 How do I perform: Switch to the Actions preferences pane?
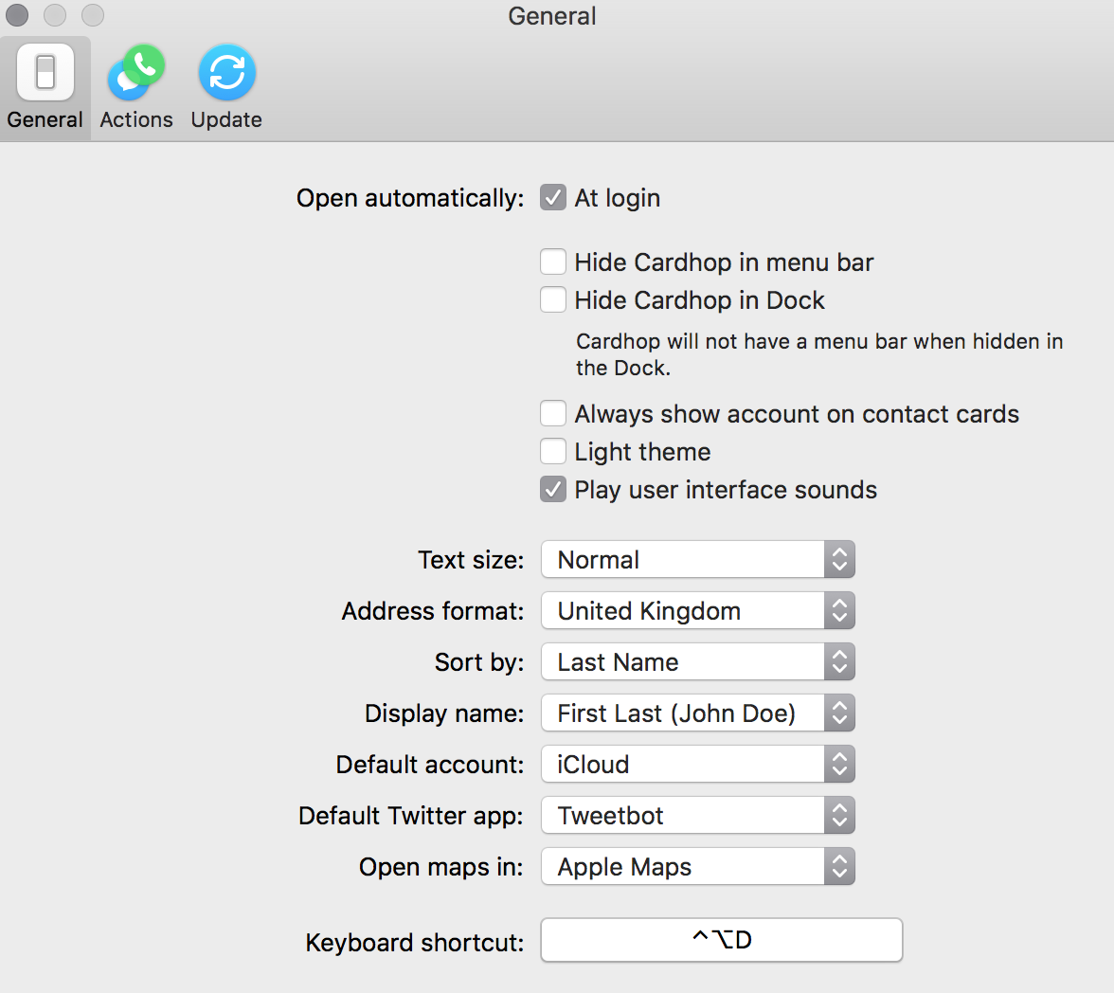pyautogui.click(x=135, y=87)
